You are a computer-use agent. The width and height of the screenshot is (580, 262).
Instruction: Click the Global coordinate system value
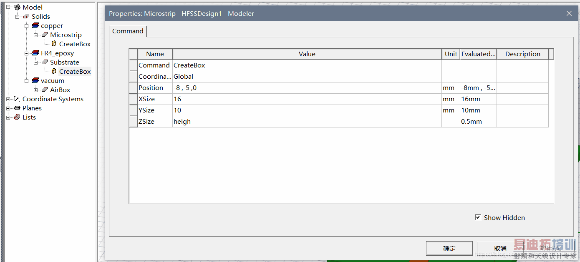[x=307, y=77]
